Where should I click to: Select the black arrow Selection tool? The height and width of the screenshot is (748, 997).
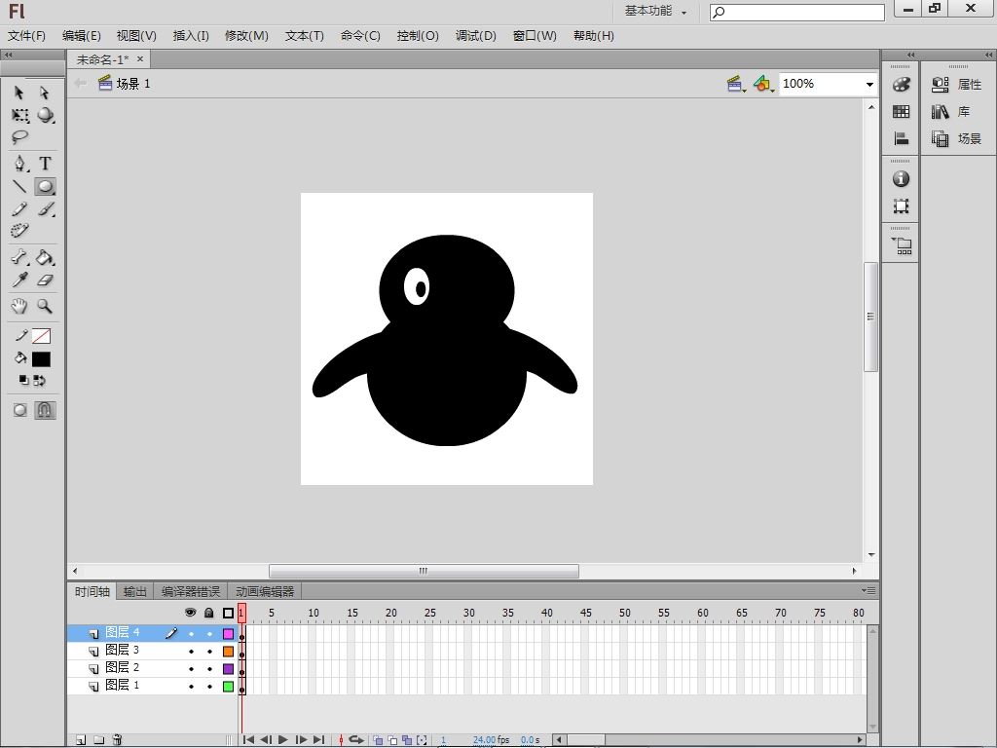click(x=19, y=93)
